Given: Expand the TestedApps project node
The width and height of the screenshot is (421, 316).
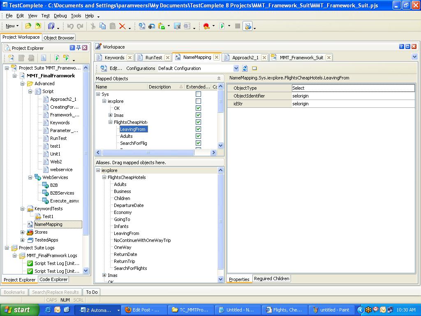Looking at the screenshot, I should coord(23,240).
